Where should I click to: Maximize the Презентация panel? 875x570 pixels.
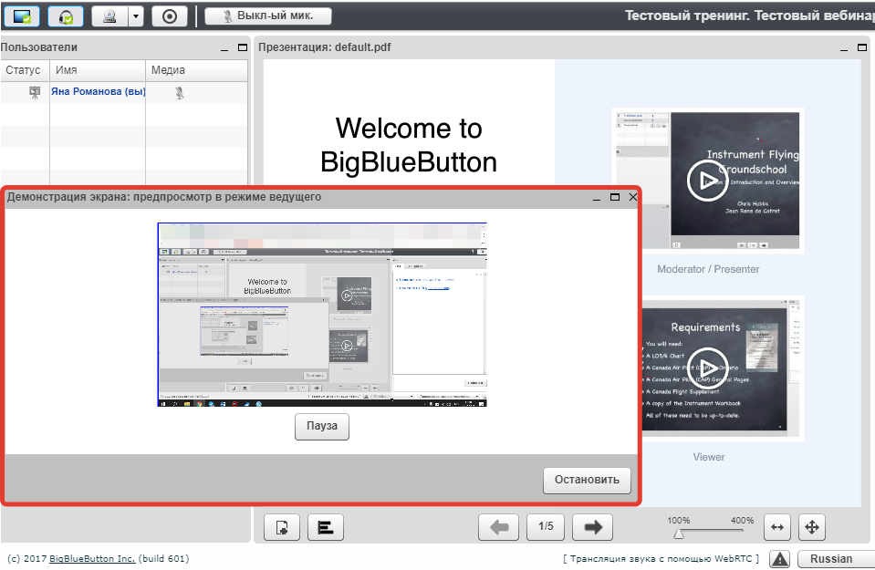[x=862, y=48]
